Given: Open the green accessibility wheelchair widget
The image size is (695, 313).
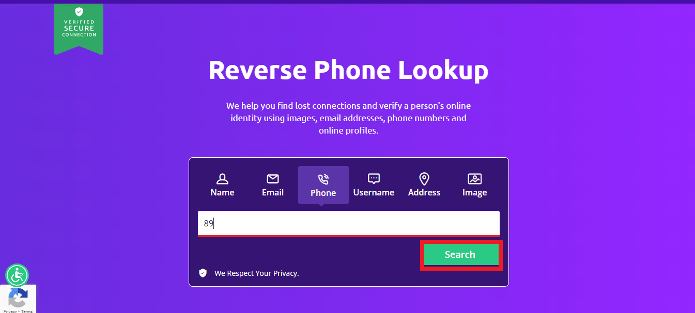Looking at the screenshot, I should (x=17, y=275).
